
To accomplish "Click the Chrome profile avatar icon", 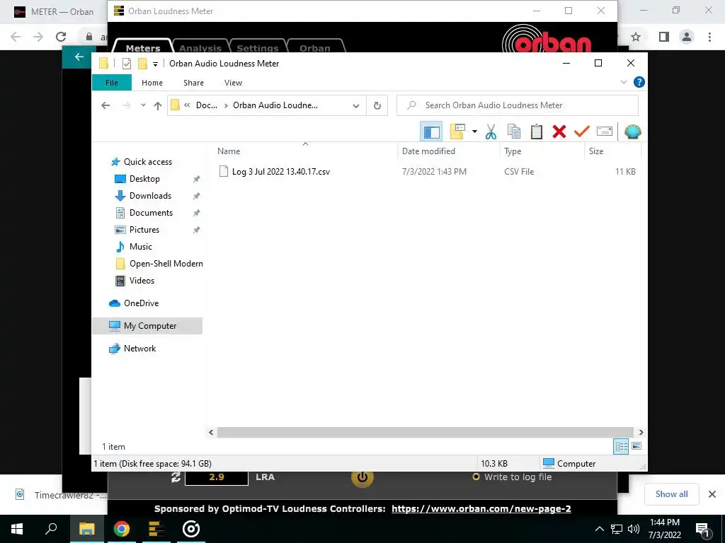I will tap(687, 37).
